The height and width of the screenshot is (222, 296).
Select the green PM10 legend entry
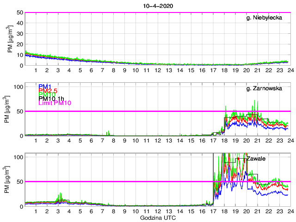(x=47, y=94)
